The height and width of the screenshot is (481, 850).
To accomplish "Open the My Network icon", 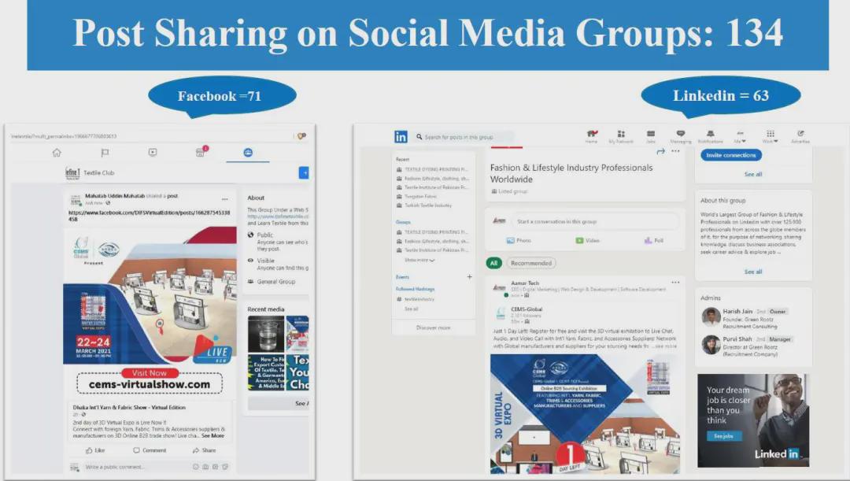I will coord(620,136).
